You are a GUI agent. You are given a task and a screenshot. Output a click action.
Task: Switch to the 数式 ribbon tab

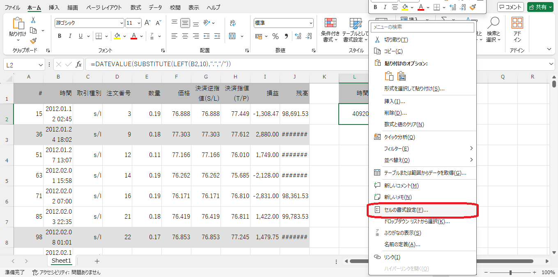(x=136, y=7)
